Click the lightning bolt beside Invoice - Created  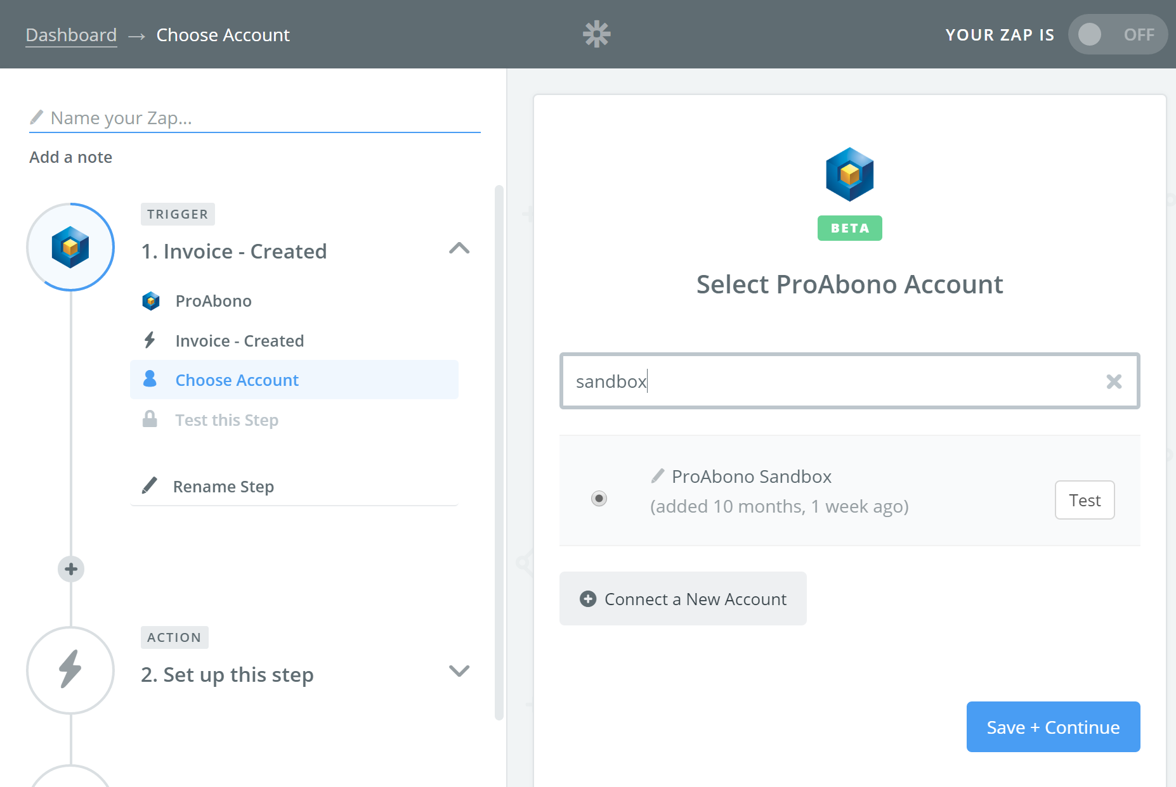click(x=150, y=340)
